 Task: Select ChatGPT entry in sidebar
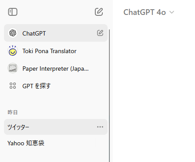tap(56, 33)
